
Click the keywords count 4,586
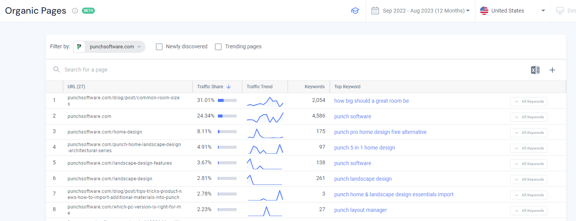[318, 116]
